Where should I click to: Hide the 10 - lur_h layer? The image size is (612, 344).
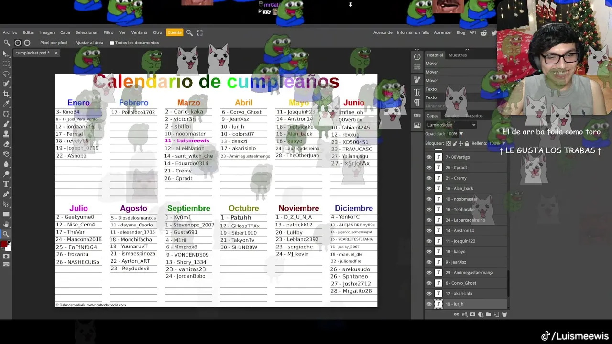tap(429, 304)
